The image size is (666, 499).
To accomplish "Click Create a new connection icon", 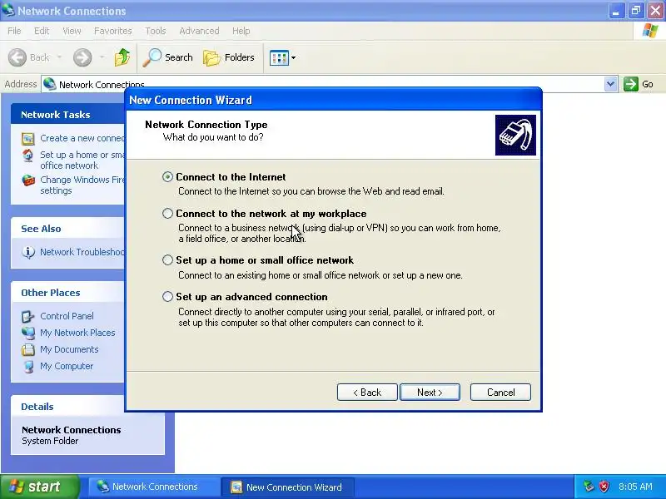I will click(28, 139).
